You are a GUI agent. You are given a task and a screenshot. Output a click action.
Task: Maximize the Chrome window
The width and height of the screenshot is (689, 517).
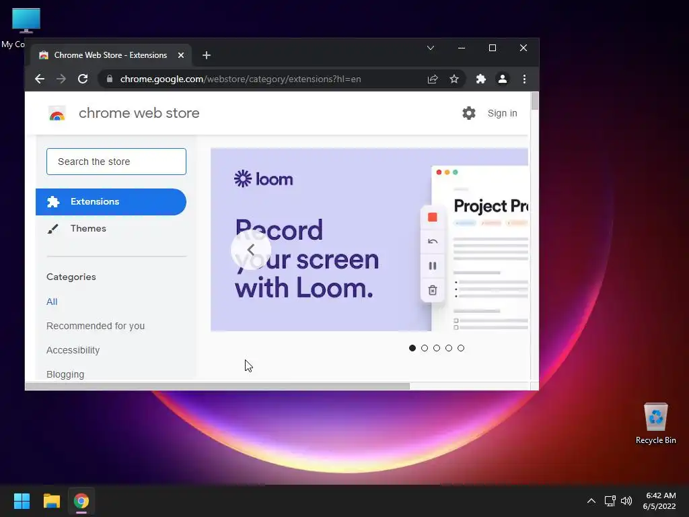click(x=493, y=48)
